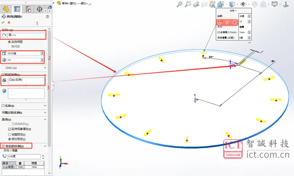Open help for circular pattern feature

[x=48, y=16]
